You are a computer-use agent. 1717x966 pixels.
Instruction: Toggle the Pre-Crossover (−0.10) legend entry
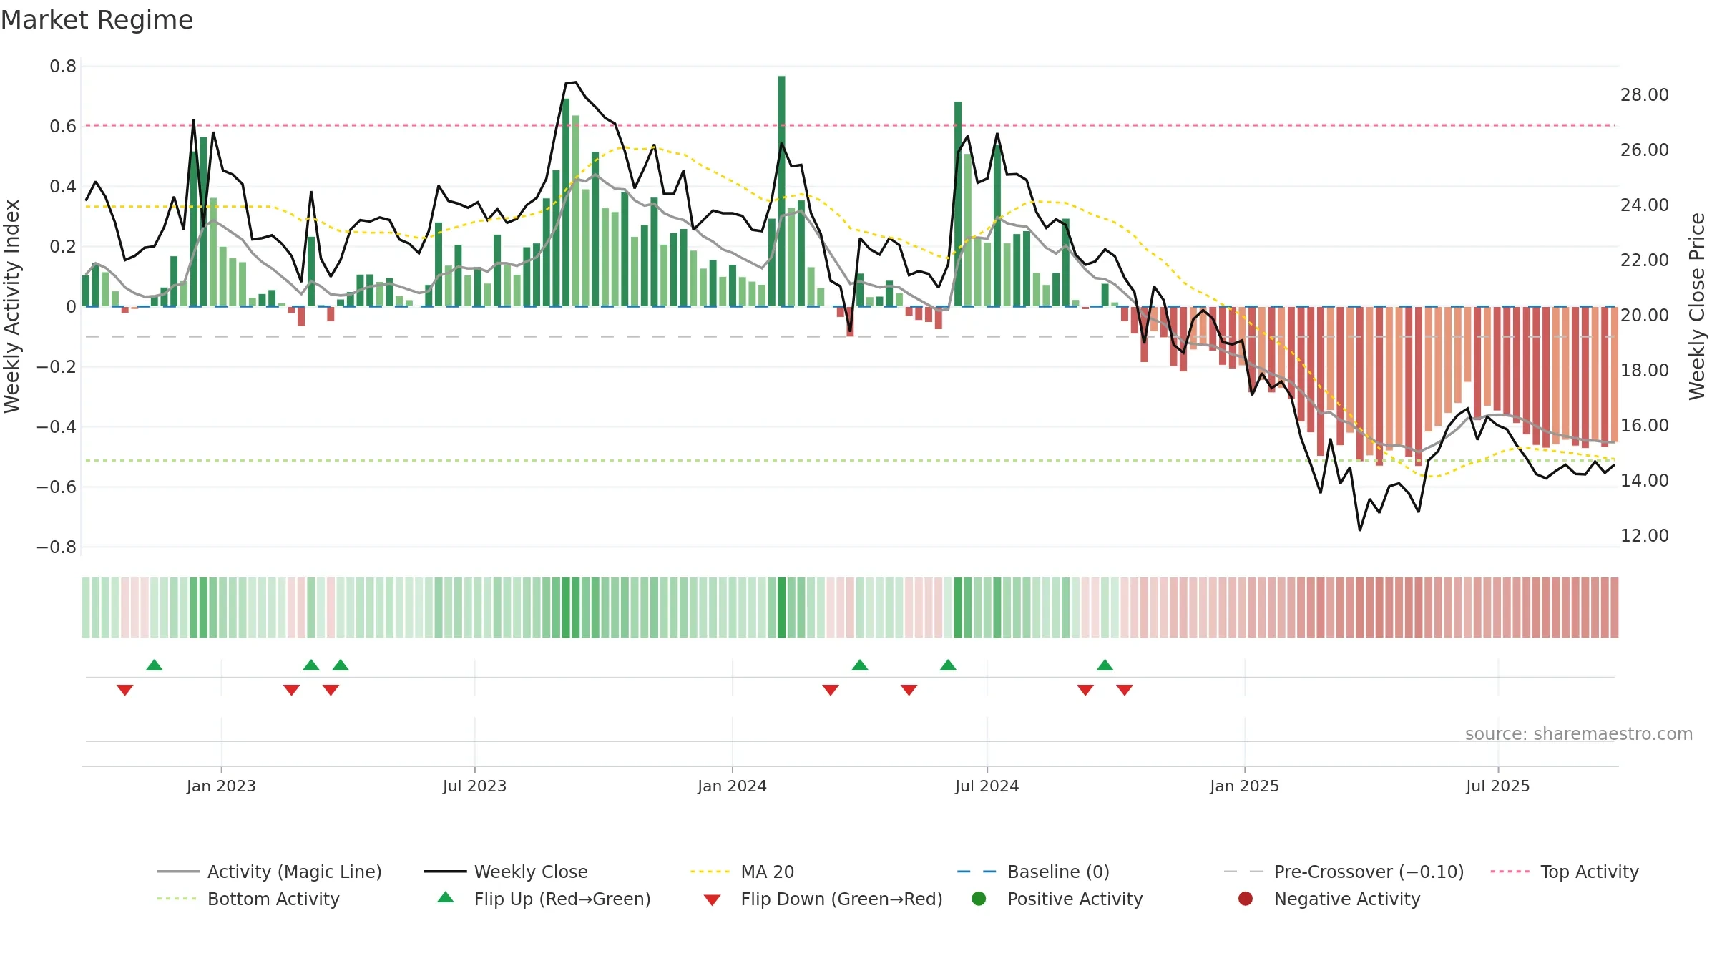[1344, 872]
